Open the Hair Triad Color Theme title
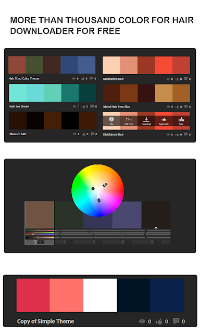The height and width of the screenshot is (334, 200). pyautogui.click(x=24, y=78)
